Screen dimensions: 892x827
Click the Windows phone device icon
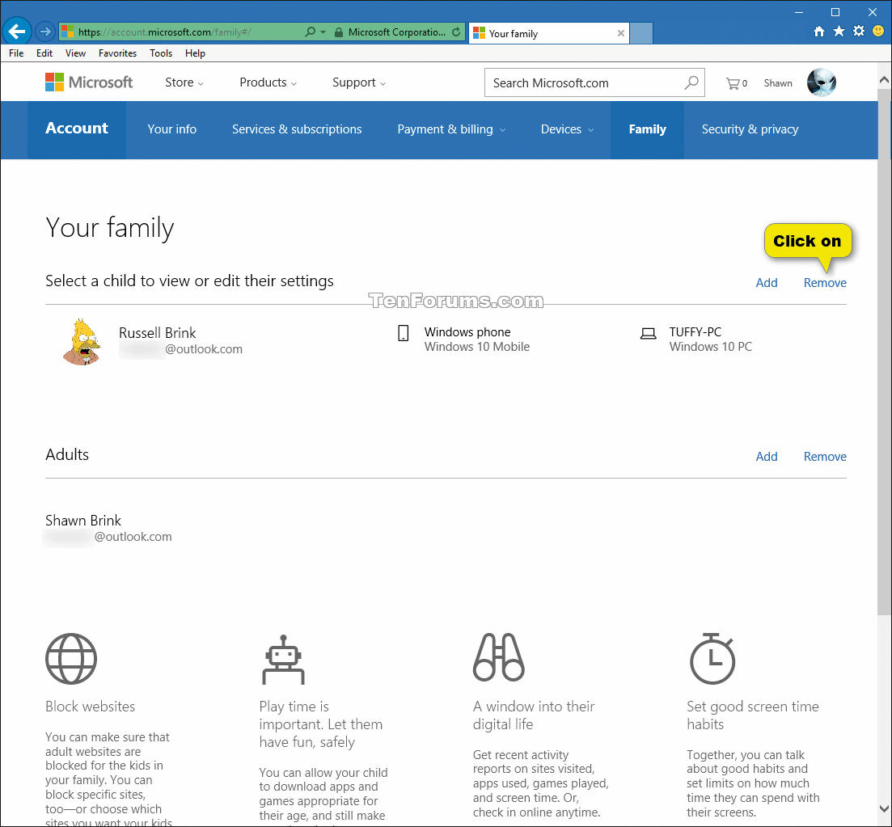tap(404, 333)
